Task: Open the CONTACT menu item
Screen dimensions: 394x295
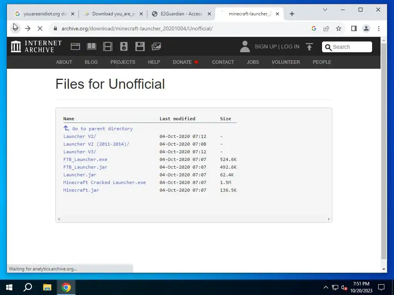Action: pos(223,62)
